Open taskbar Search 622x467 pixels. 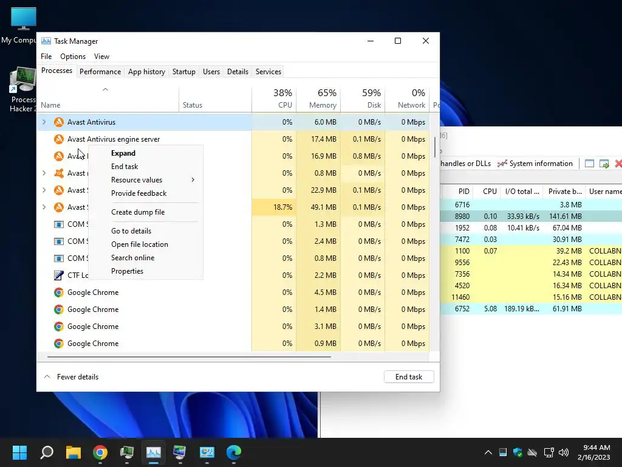point(47,452)
